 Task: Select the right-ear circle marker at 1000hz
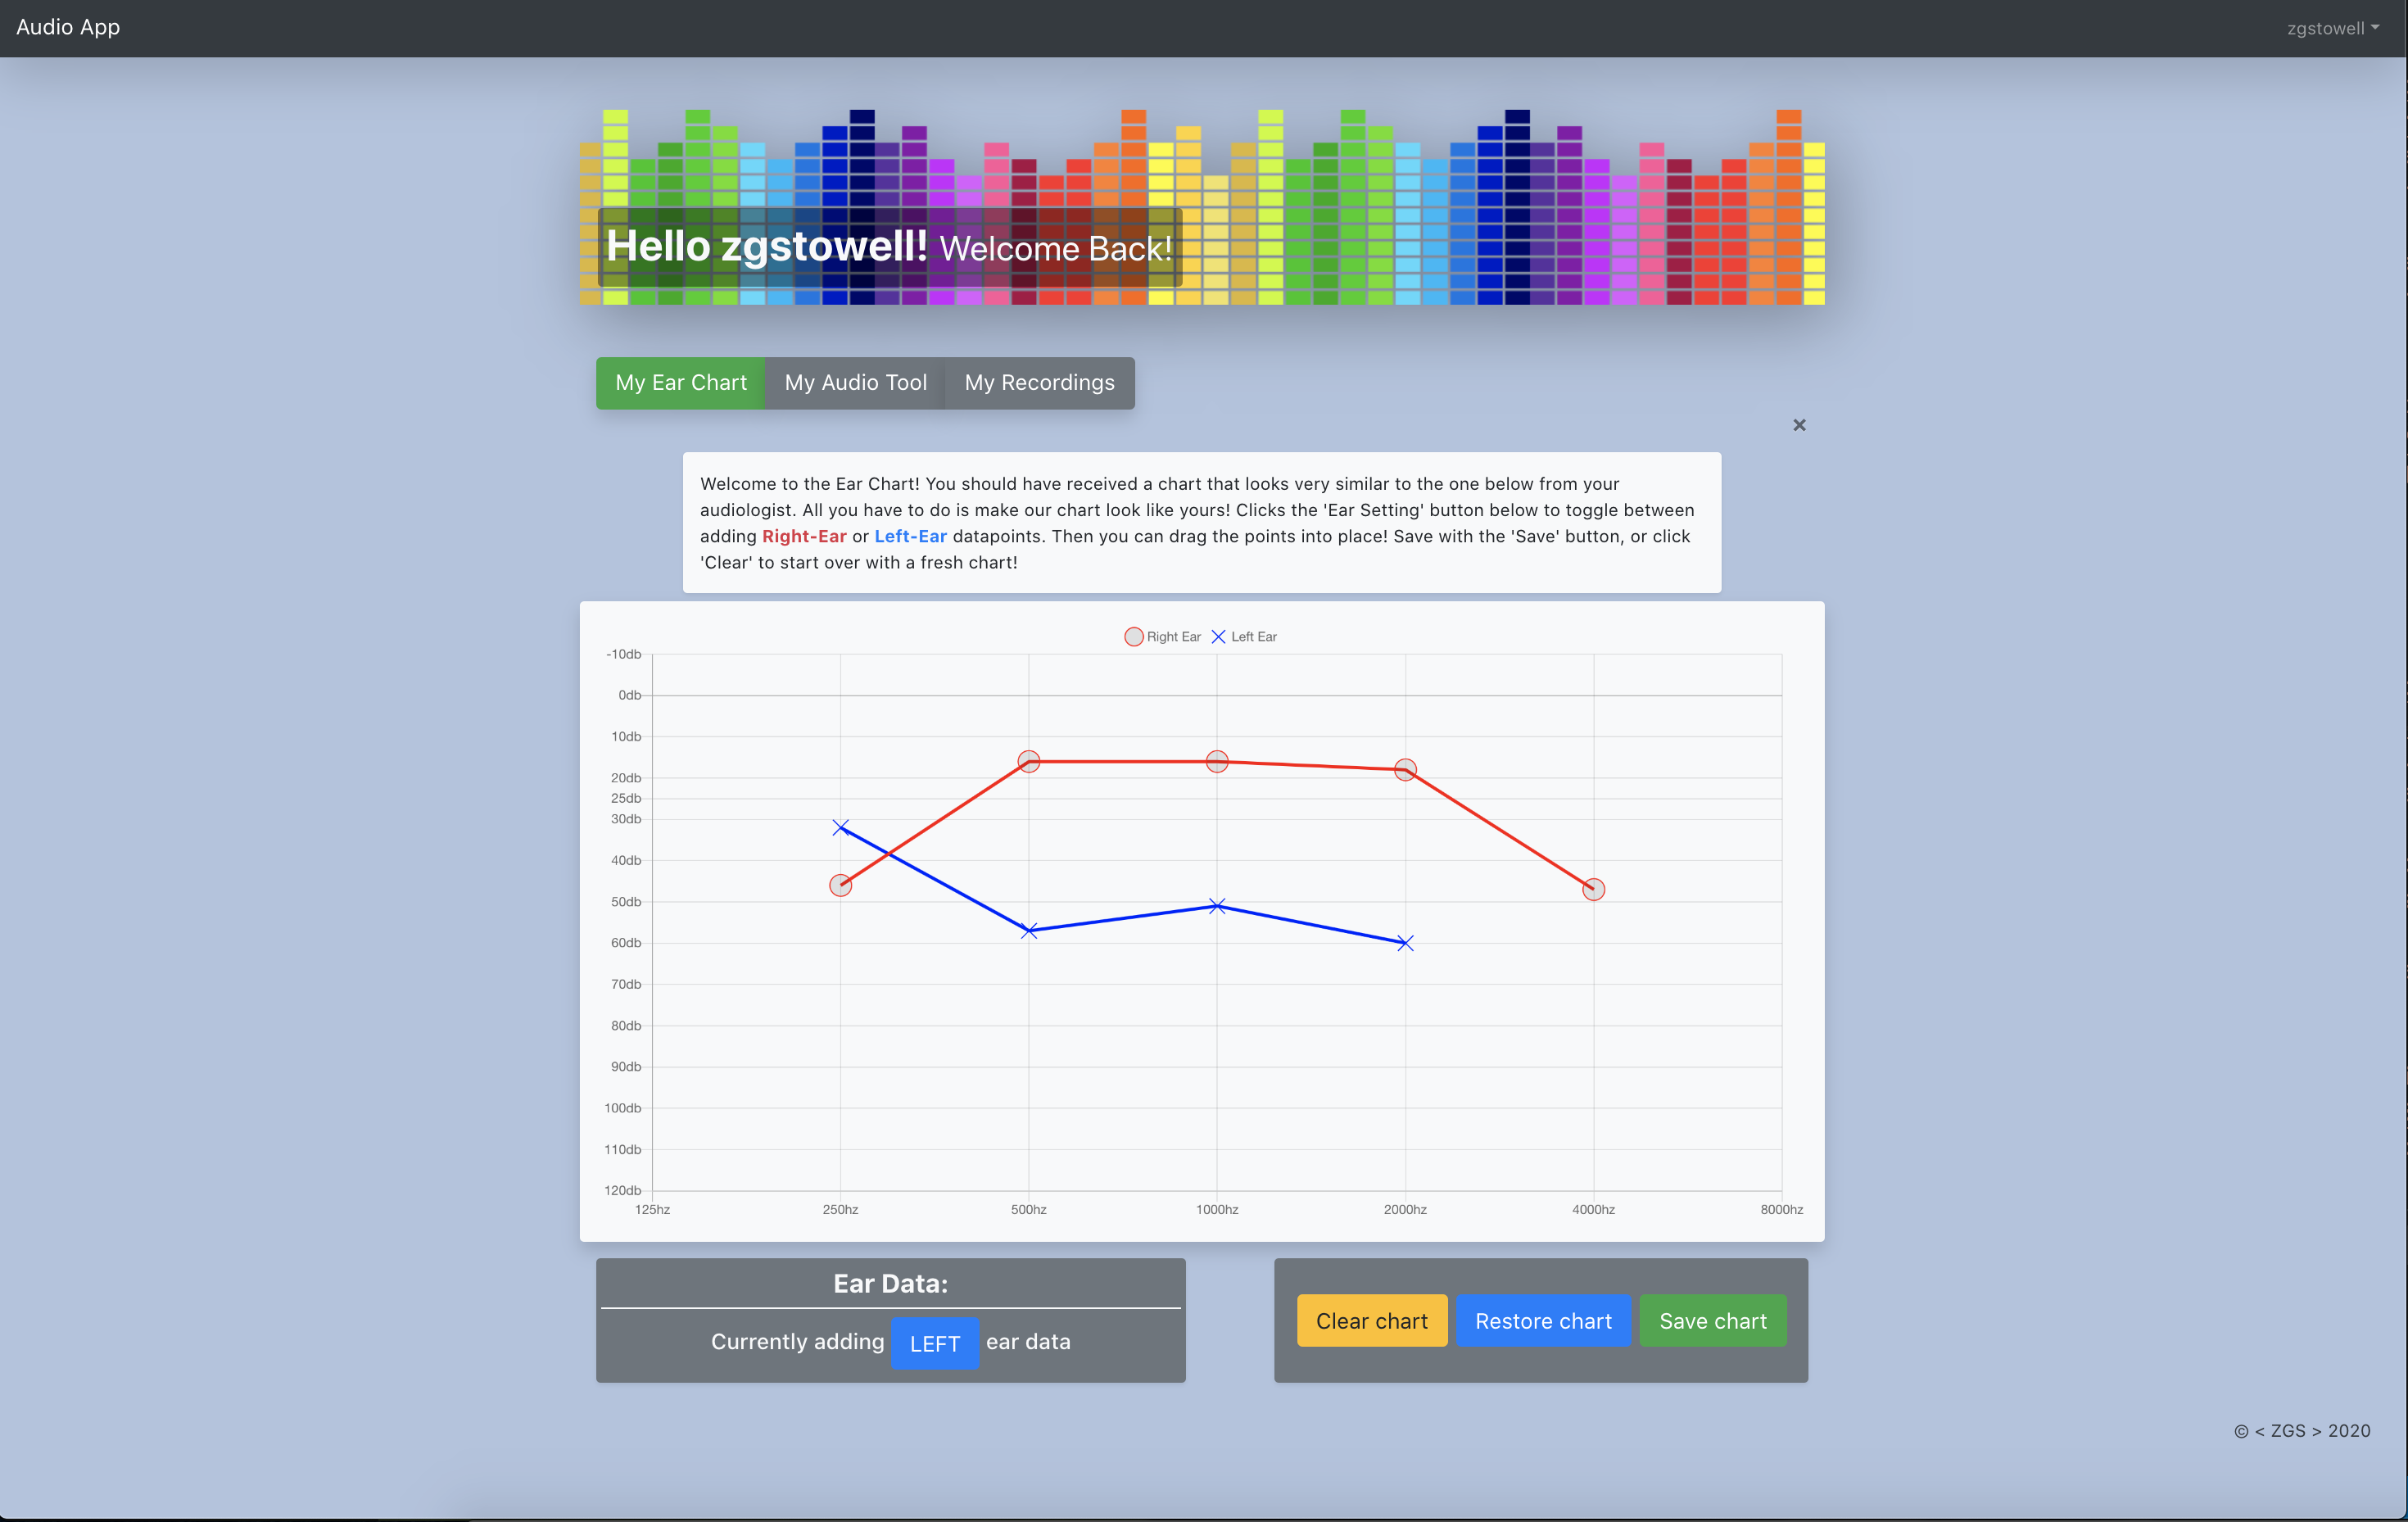point(1217,762)
